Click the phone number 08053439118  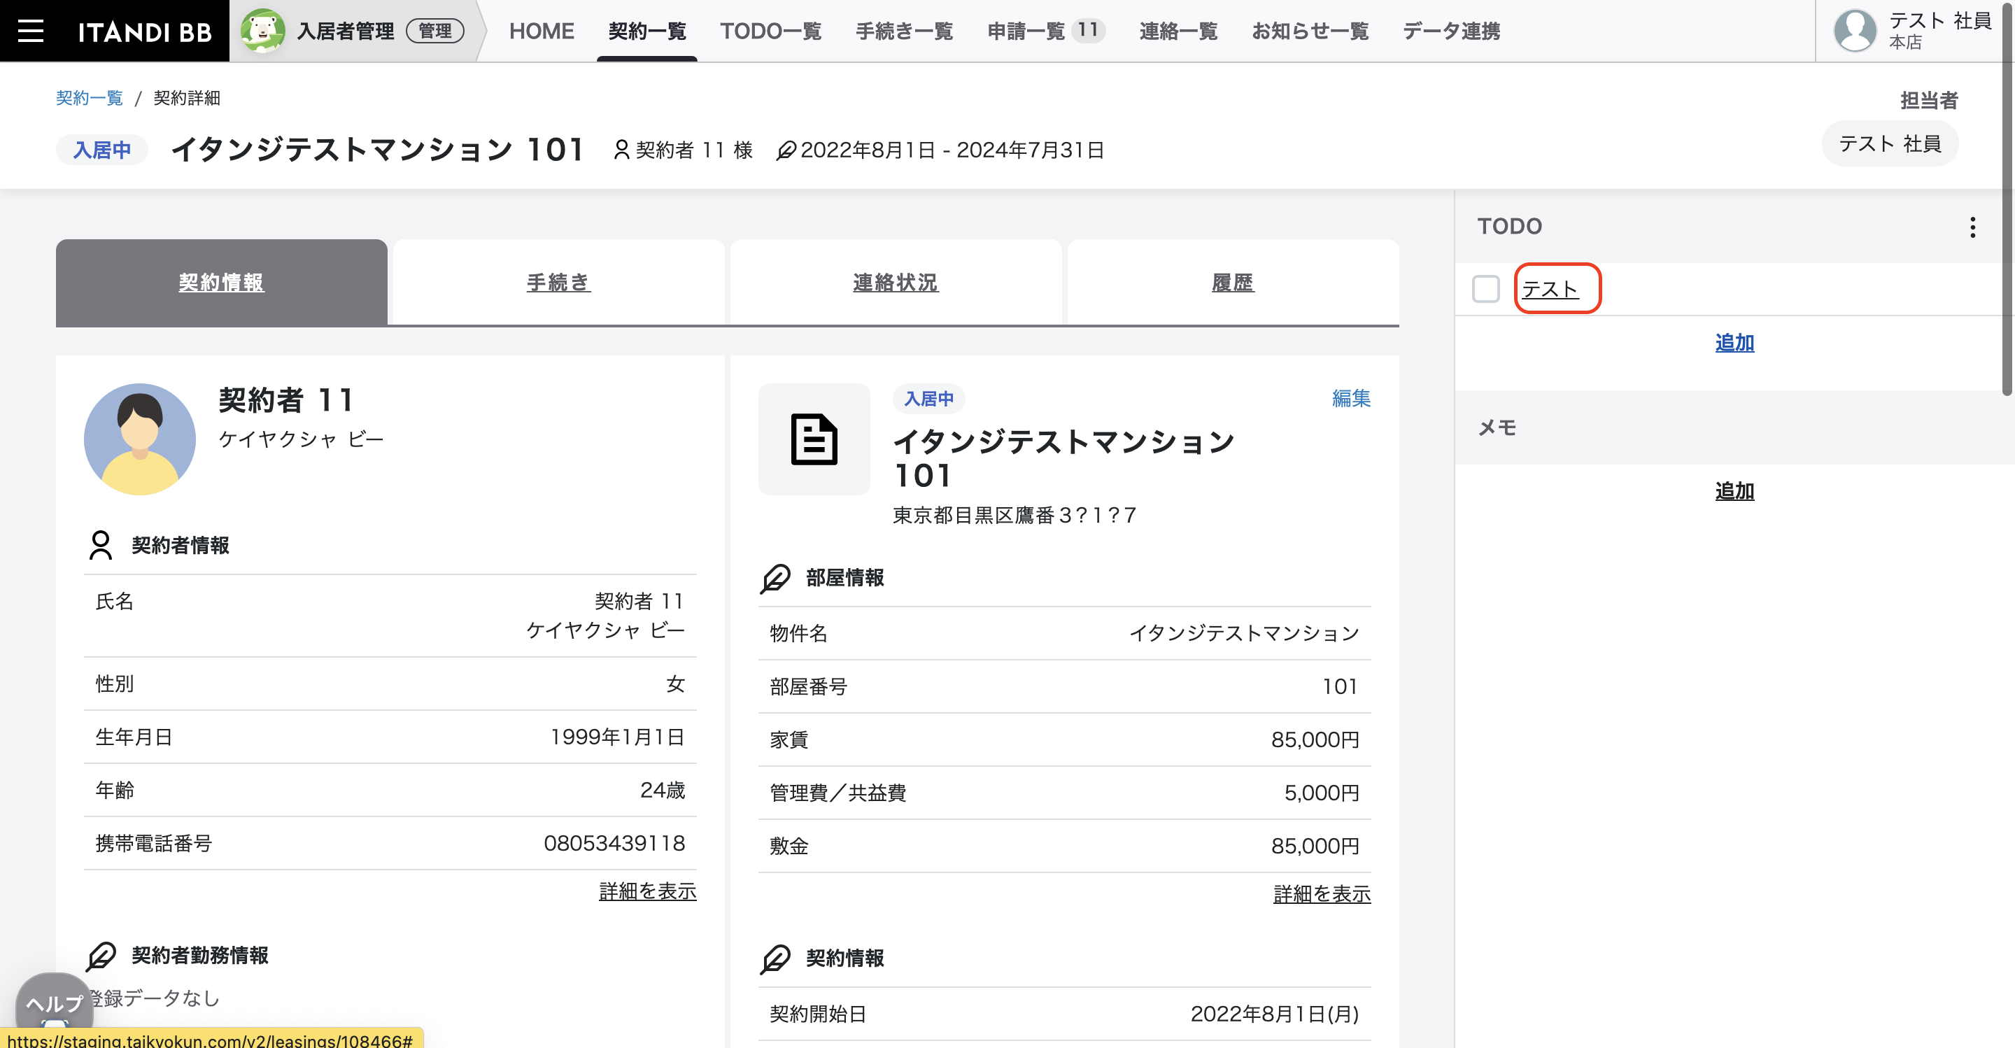(614, 843)
